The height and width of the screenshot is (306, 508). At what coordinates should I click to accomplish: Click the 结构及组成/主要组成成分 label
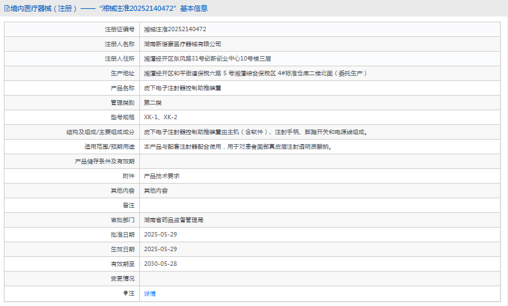coord(100,132)
